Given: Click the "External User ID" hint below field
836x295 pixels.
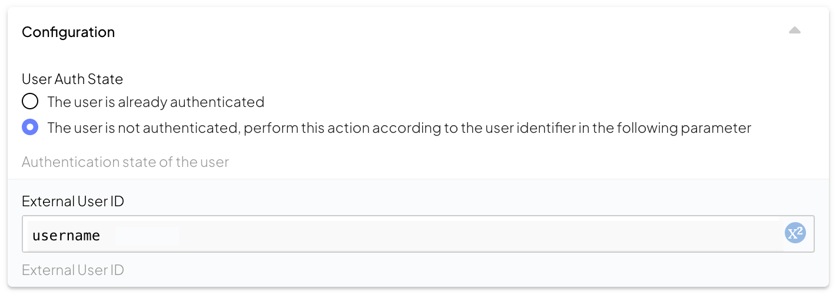Looking at the screenshot, I should coord(73,270).
